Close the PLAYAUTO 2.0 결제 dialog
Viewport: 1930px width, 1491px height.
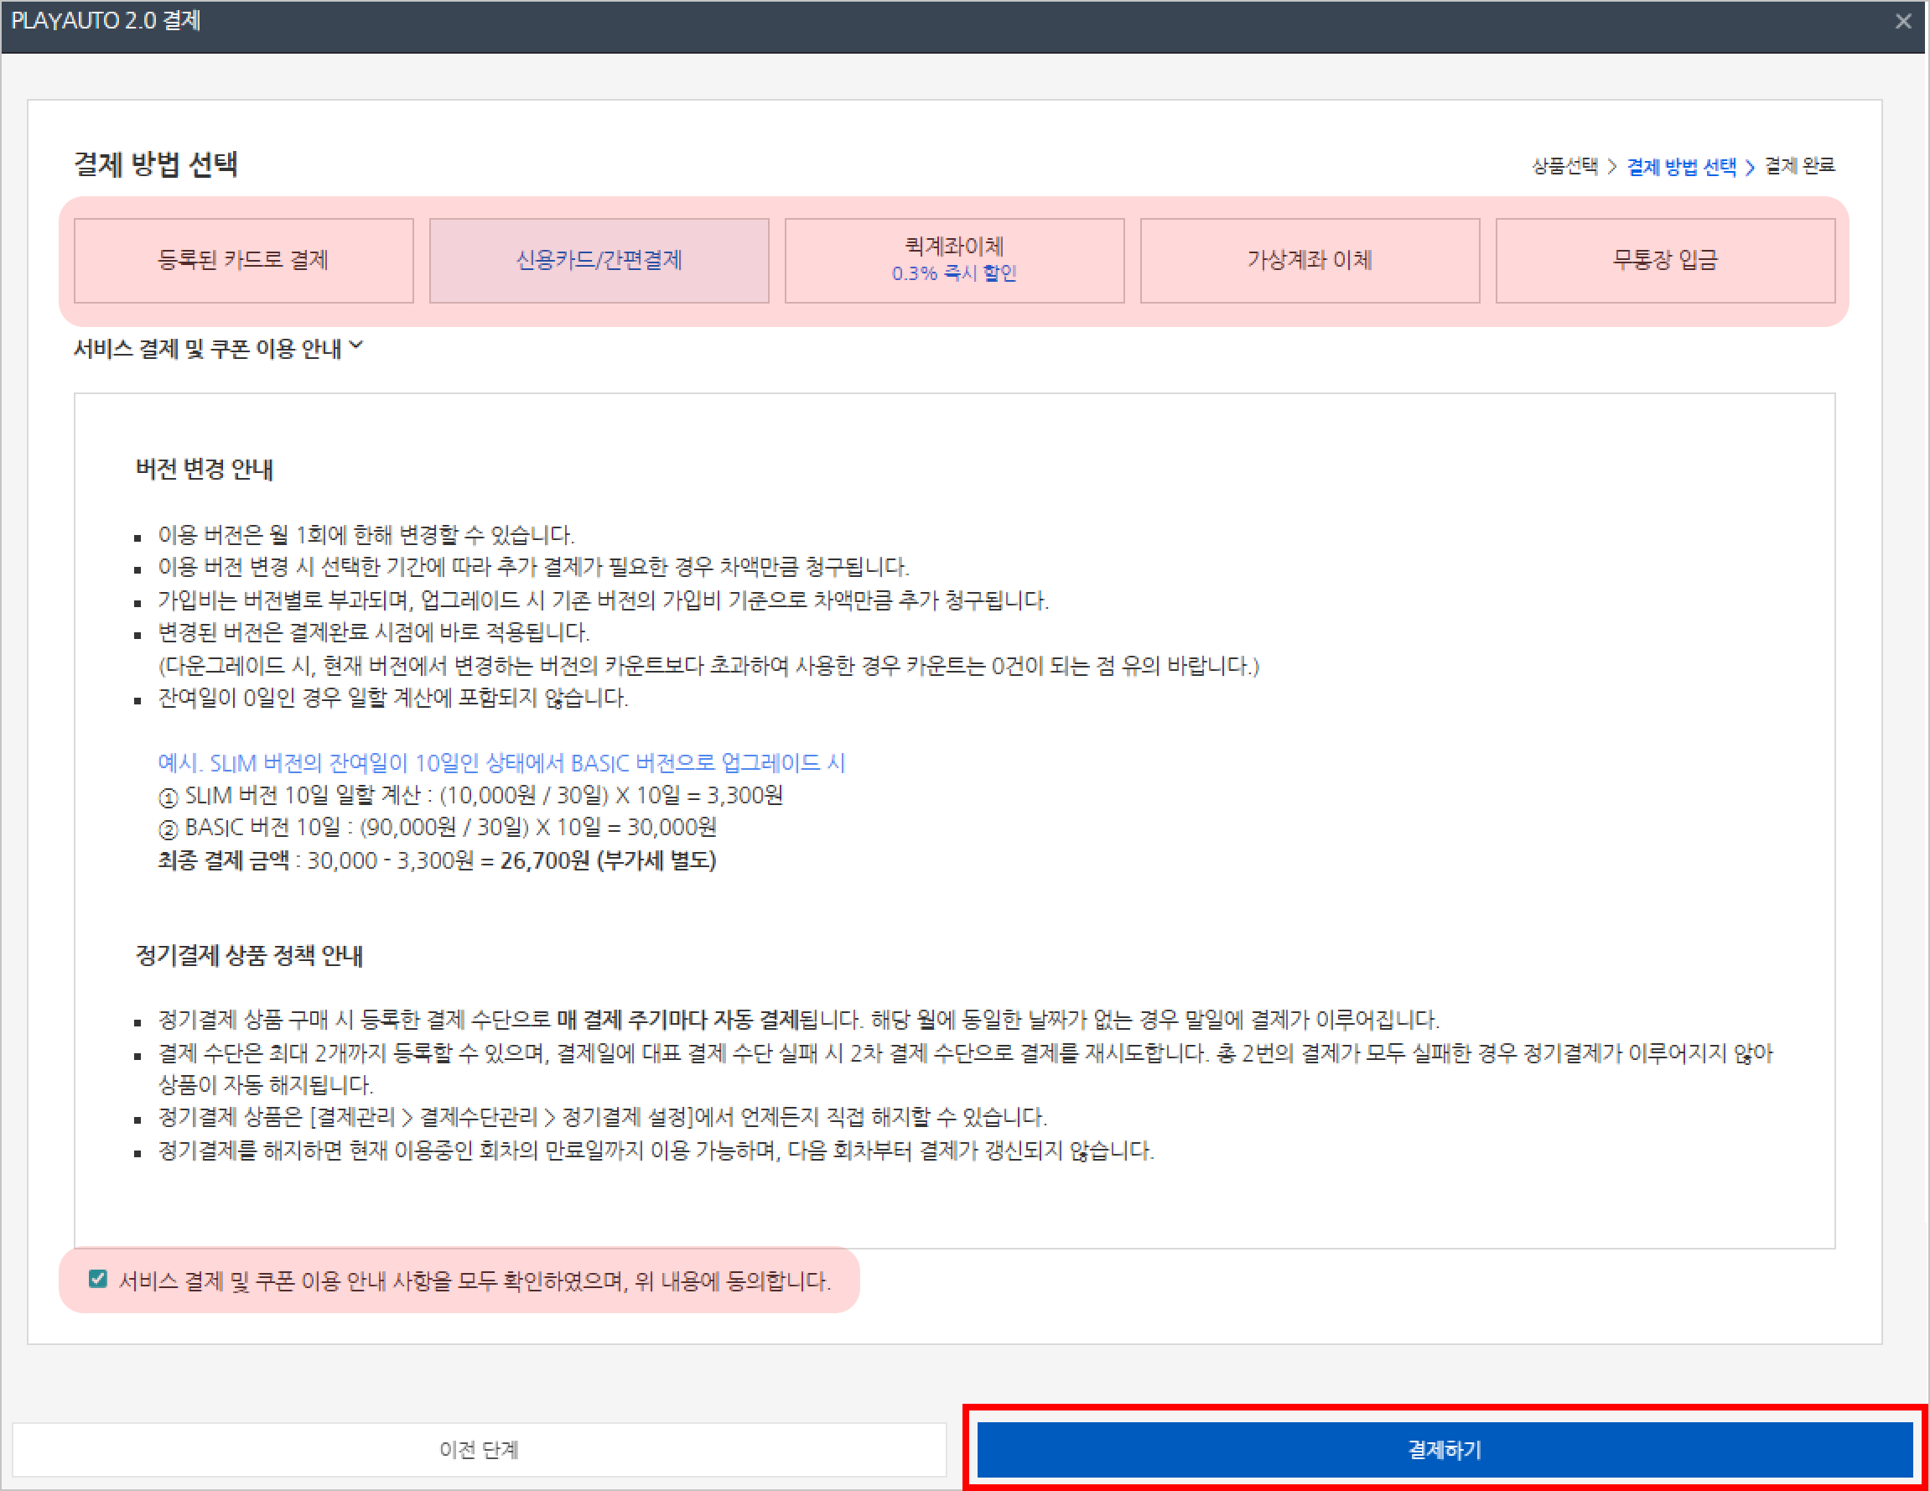point(1902,21)
